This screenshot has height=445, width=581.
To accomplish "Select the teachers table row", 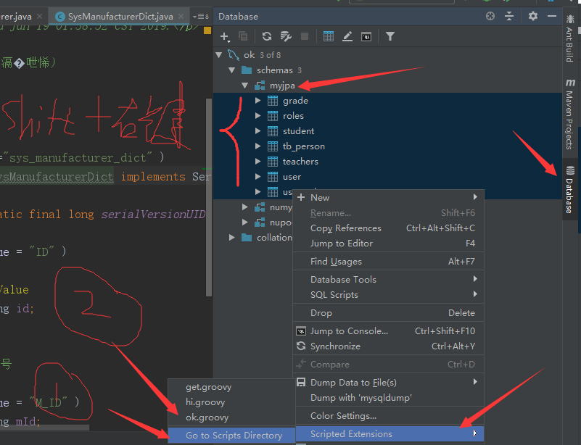I will [387, 162].
